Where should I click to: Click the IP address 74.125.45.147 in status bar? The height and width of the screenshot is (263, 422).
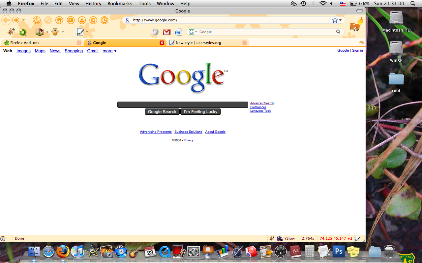tap(333, 238)
